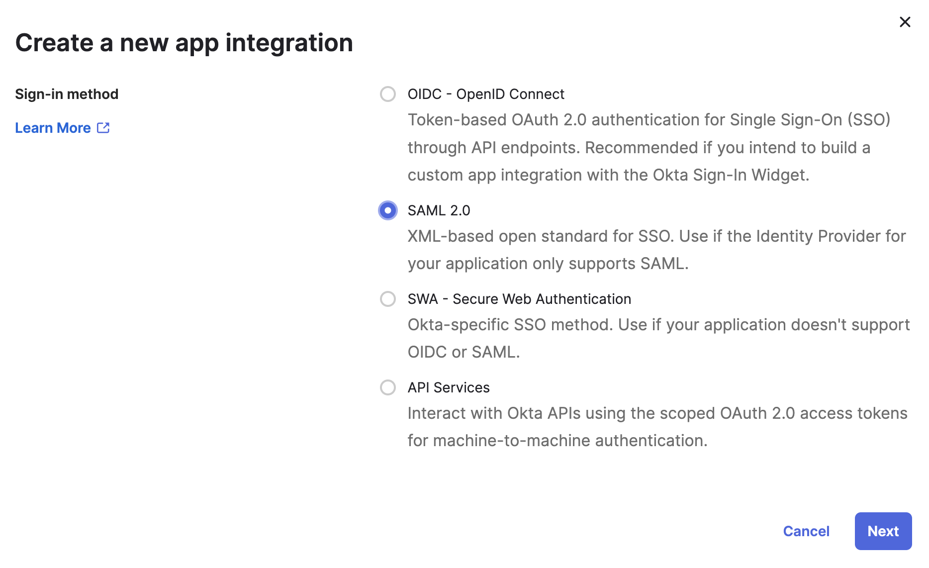Close the app integration dialog
The width and height of the screenshot is (929, 568).
tap(905, 22)
